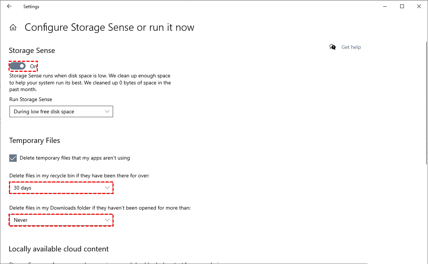Image resolution: width=428 pixels, height=264 pixels.
Task: Expand the recycle bin 30 days dropdown
Action: click(x=61, y=188)
